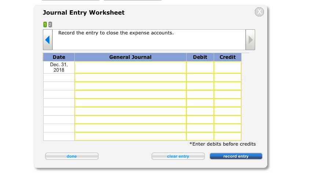The image size is (316, 188).
Task: Go to next entry with right arrow
Action: (250, 40)
